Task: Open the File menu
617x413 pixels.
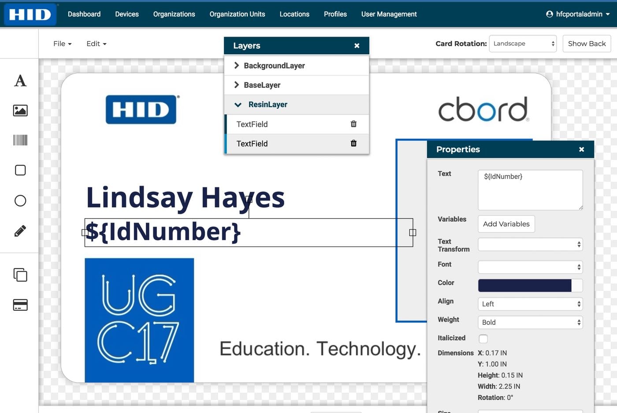Action: pos(62,44)
